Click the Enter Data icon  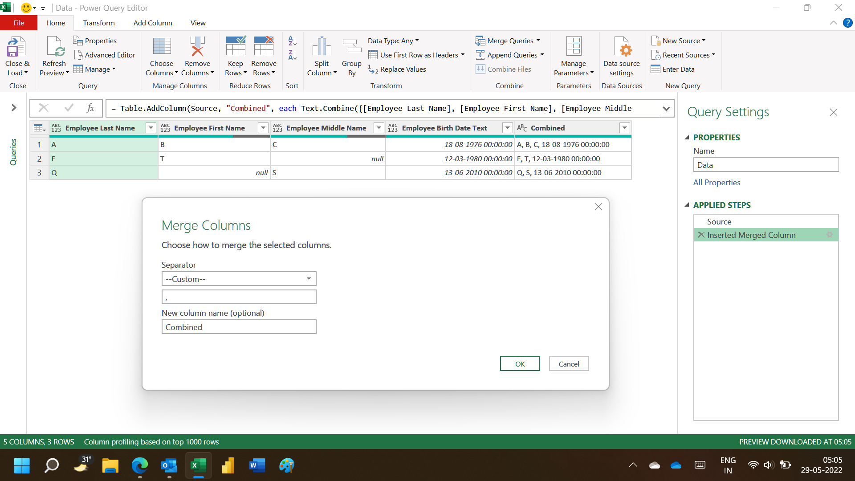[x=655, y=69]
